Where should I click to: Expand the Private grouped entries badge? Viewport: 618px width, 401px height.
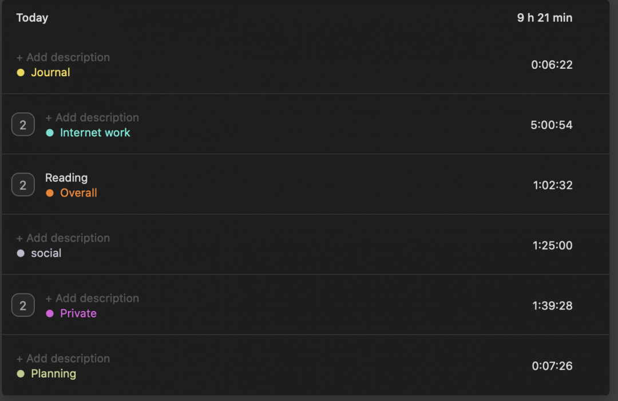coord(23,306)
